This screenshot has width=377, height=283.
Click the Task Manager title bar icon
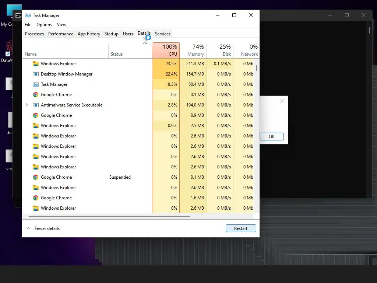pos(28,15)
